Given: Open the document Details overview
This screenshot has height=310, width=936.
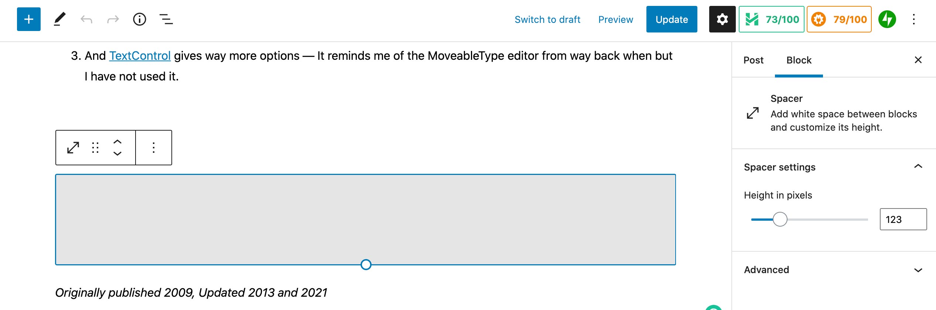Looking at the screenshot, I should coord(139,19).
